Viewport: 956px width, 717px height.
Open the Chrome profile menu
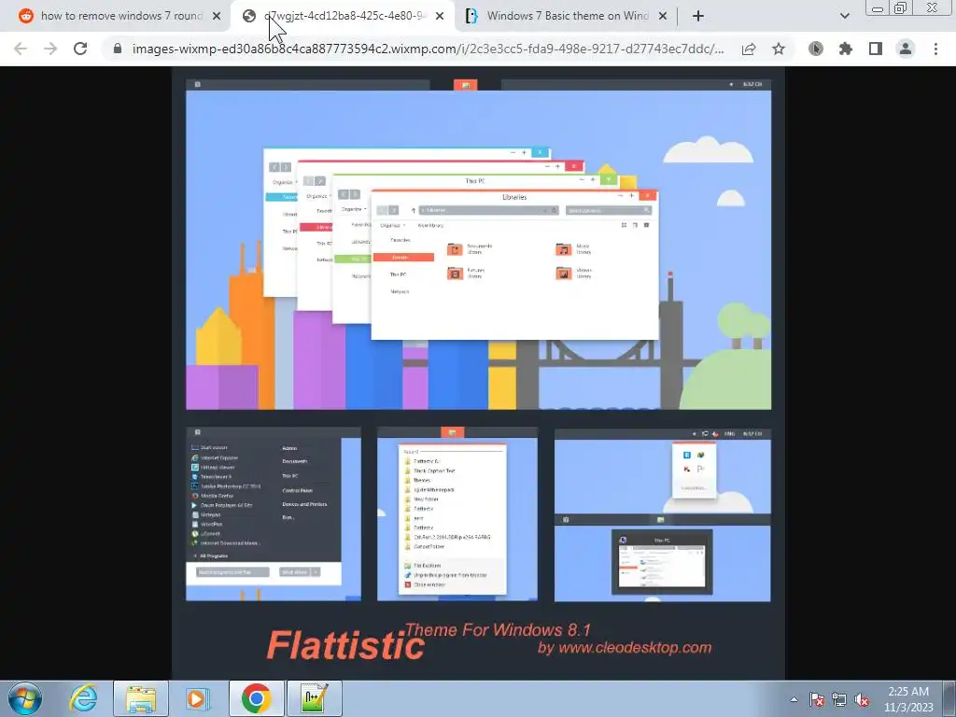[x=906, y=49]
